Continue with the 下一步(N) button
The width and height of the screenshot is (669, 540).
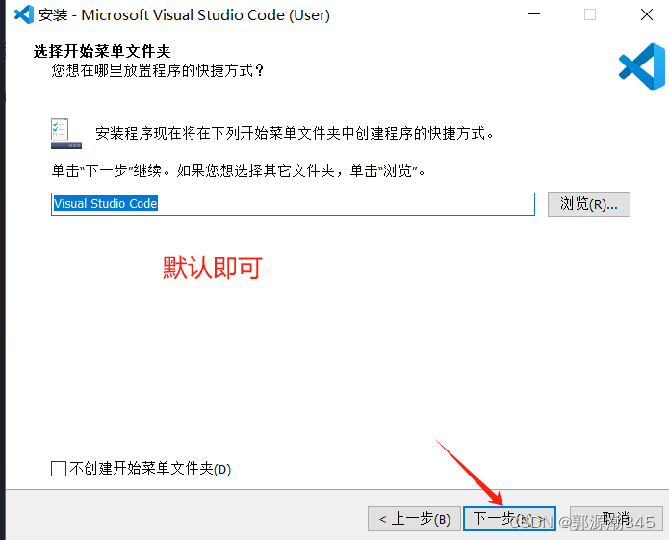coord(509,519)
